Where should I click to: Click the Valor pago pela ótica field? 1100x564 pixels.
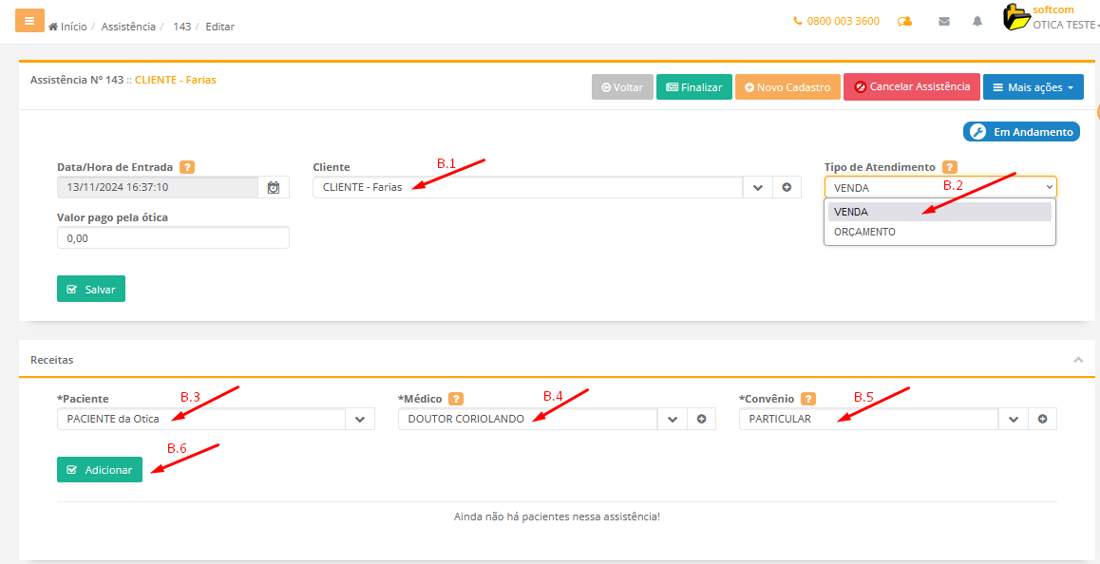tap(173, 238)
